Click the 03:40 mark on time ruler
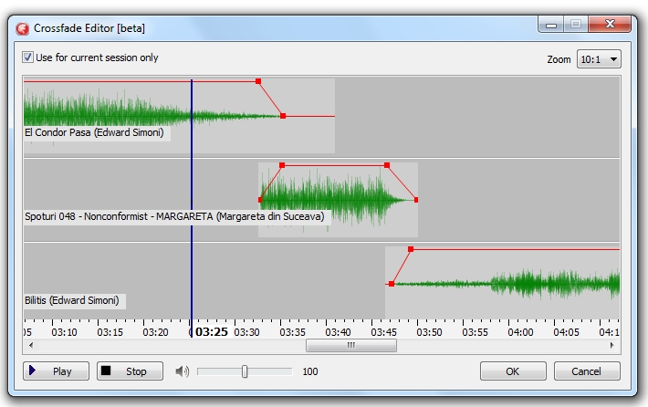 pos(338,332)
